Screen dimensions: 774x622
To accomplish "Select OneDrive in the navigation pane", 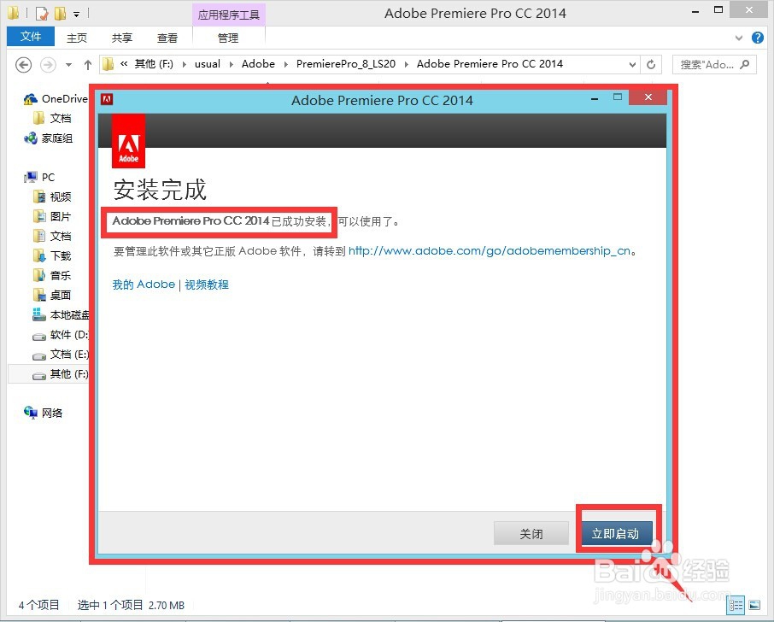I will click(59, 98).
